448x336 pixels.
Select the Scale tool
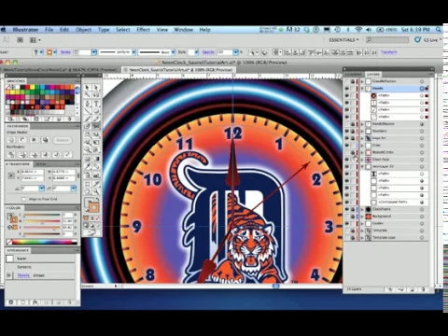pyautogui.click(x=96, y=134)
